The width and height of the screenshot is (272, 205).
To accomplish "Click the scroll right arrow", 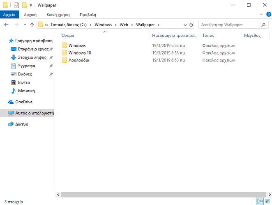I will point(270,195).
